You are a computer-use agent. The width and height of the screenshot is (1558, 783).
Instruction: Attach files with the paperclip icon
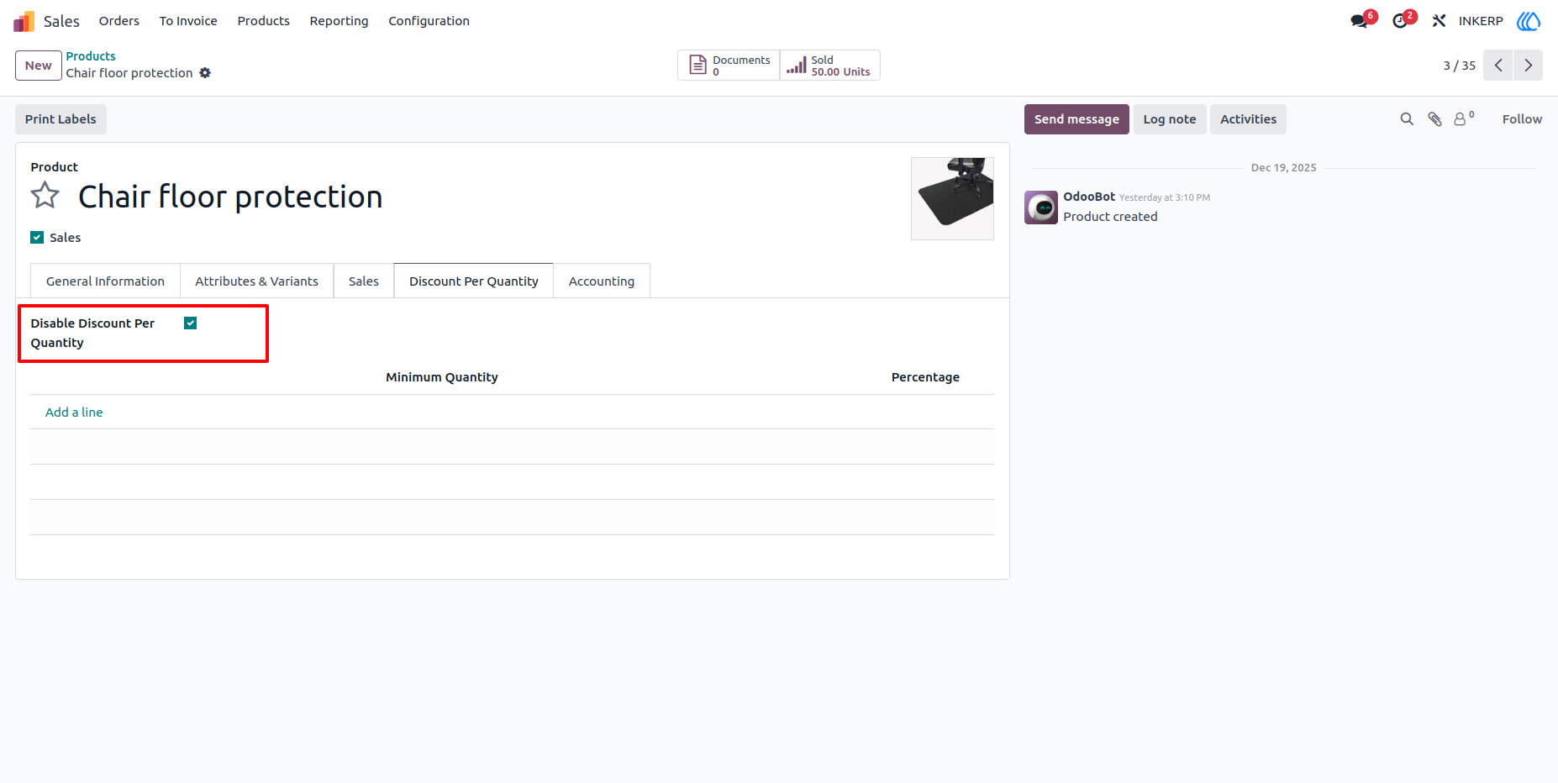pos(1434,119)
